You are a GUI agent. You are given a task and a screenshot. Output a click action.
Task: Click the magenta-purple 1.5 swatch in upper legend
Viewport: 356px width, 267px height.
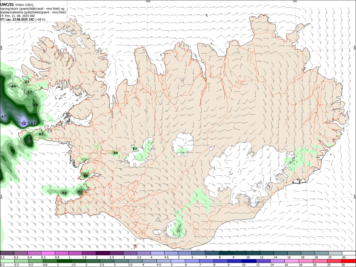(89, 253)
